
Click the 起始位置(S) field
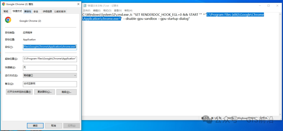coord(50,59)
